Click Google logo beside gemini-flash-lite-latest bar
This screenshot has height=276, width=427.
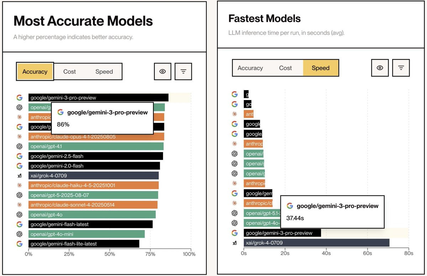pos(20,244)
